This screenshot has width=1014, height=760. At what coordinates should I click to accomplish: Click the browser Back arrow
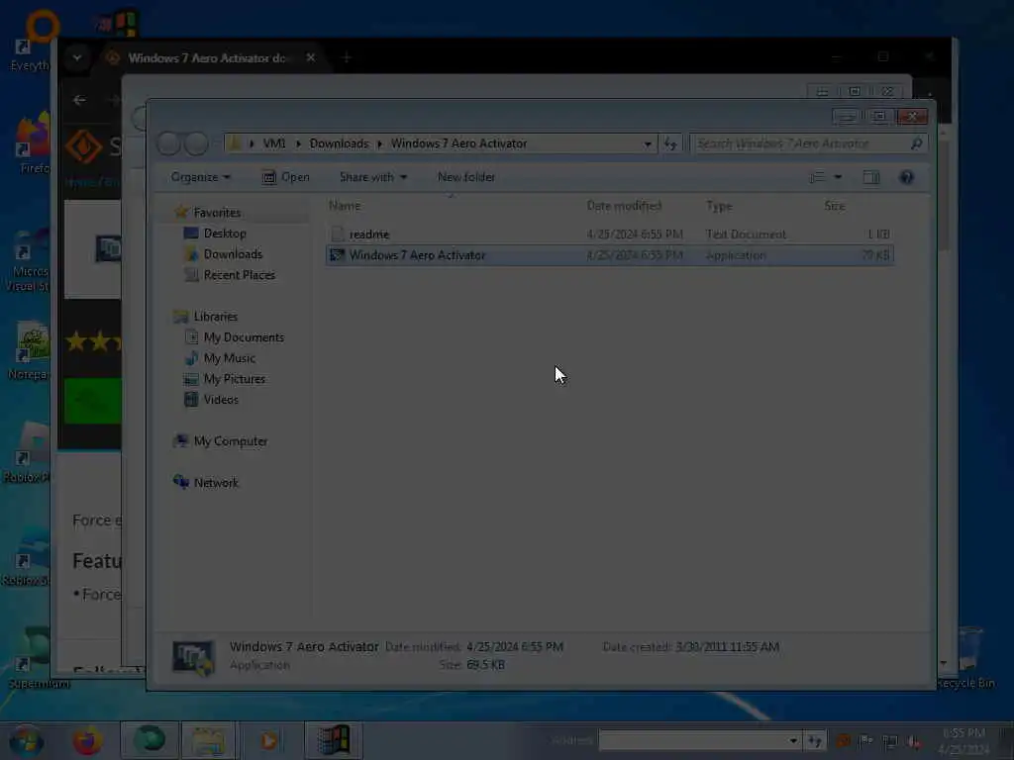tap(79, 100)
